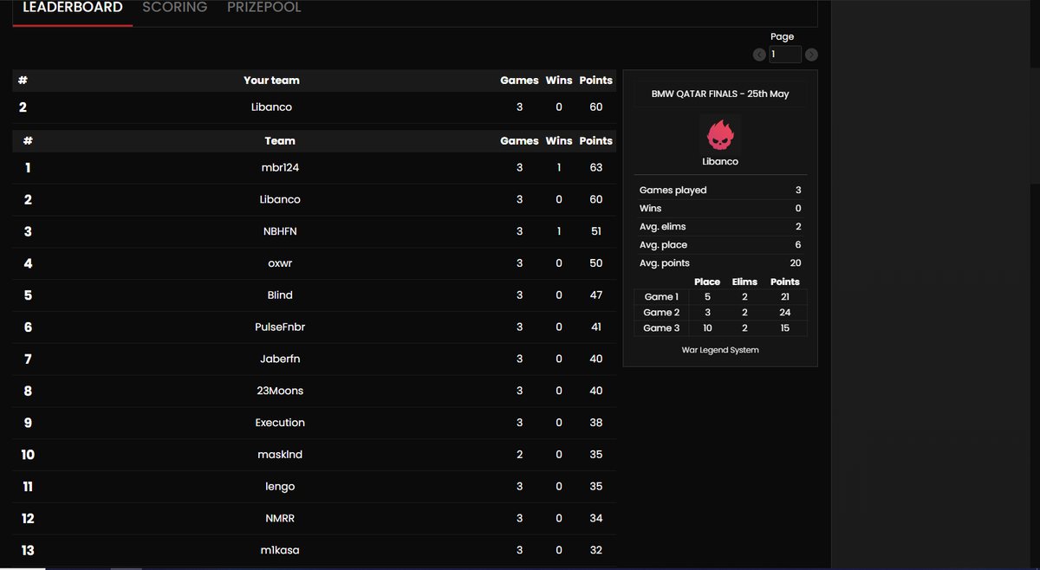This screenshot has height=570, width=1040.
Task: Click BMW QATAR FINALS - 25th May title
Action: (x=720, y=94)
